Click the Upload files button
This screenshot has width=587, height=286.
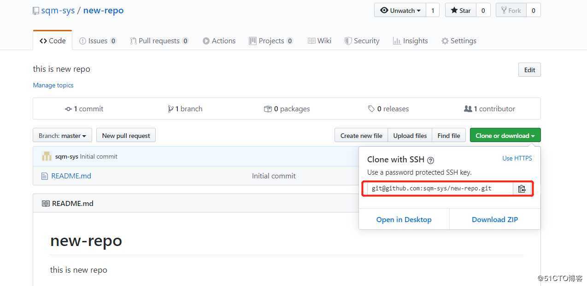tap(410, 136)
